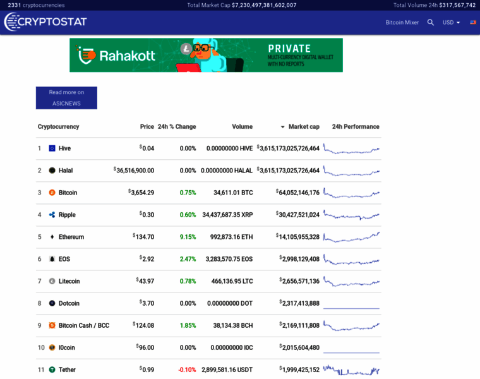The image size is (480, 379).
Task: Click the 24h Performance column header
Action: pyautogui.click(x=356, y=127)
